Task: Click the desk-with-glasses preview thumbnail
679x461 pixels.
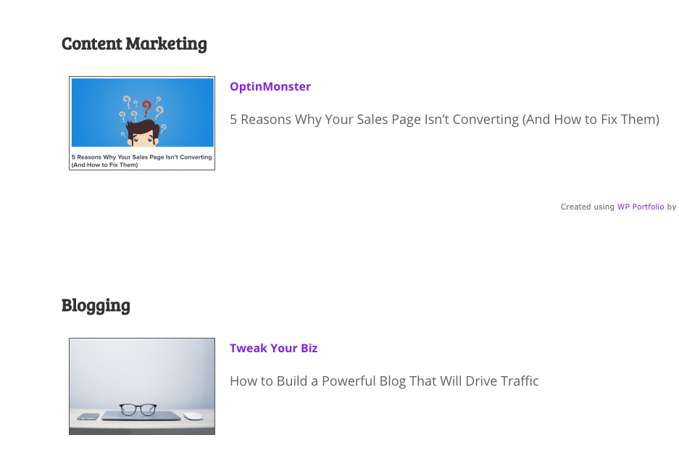Action: click(141, 386)
